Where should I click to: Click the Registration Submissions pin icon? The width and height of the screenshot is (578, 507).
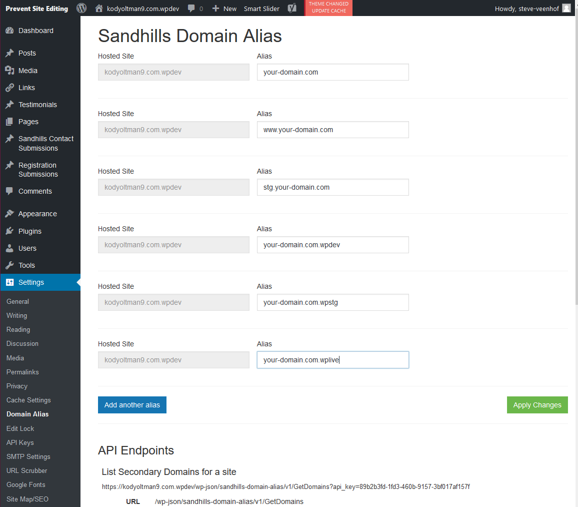pos(9,165)
